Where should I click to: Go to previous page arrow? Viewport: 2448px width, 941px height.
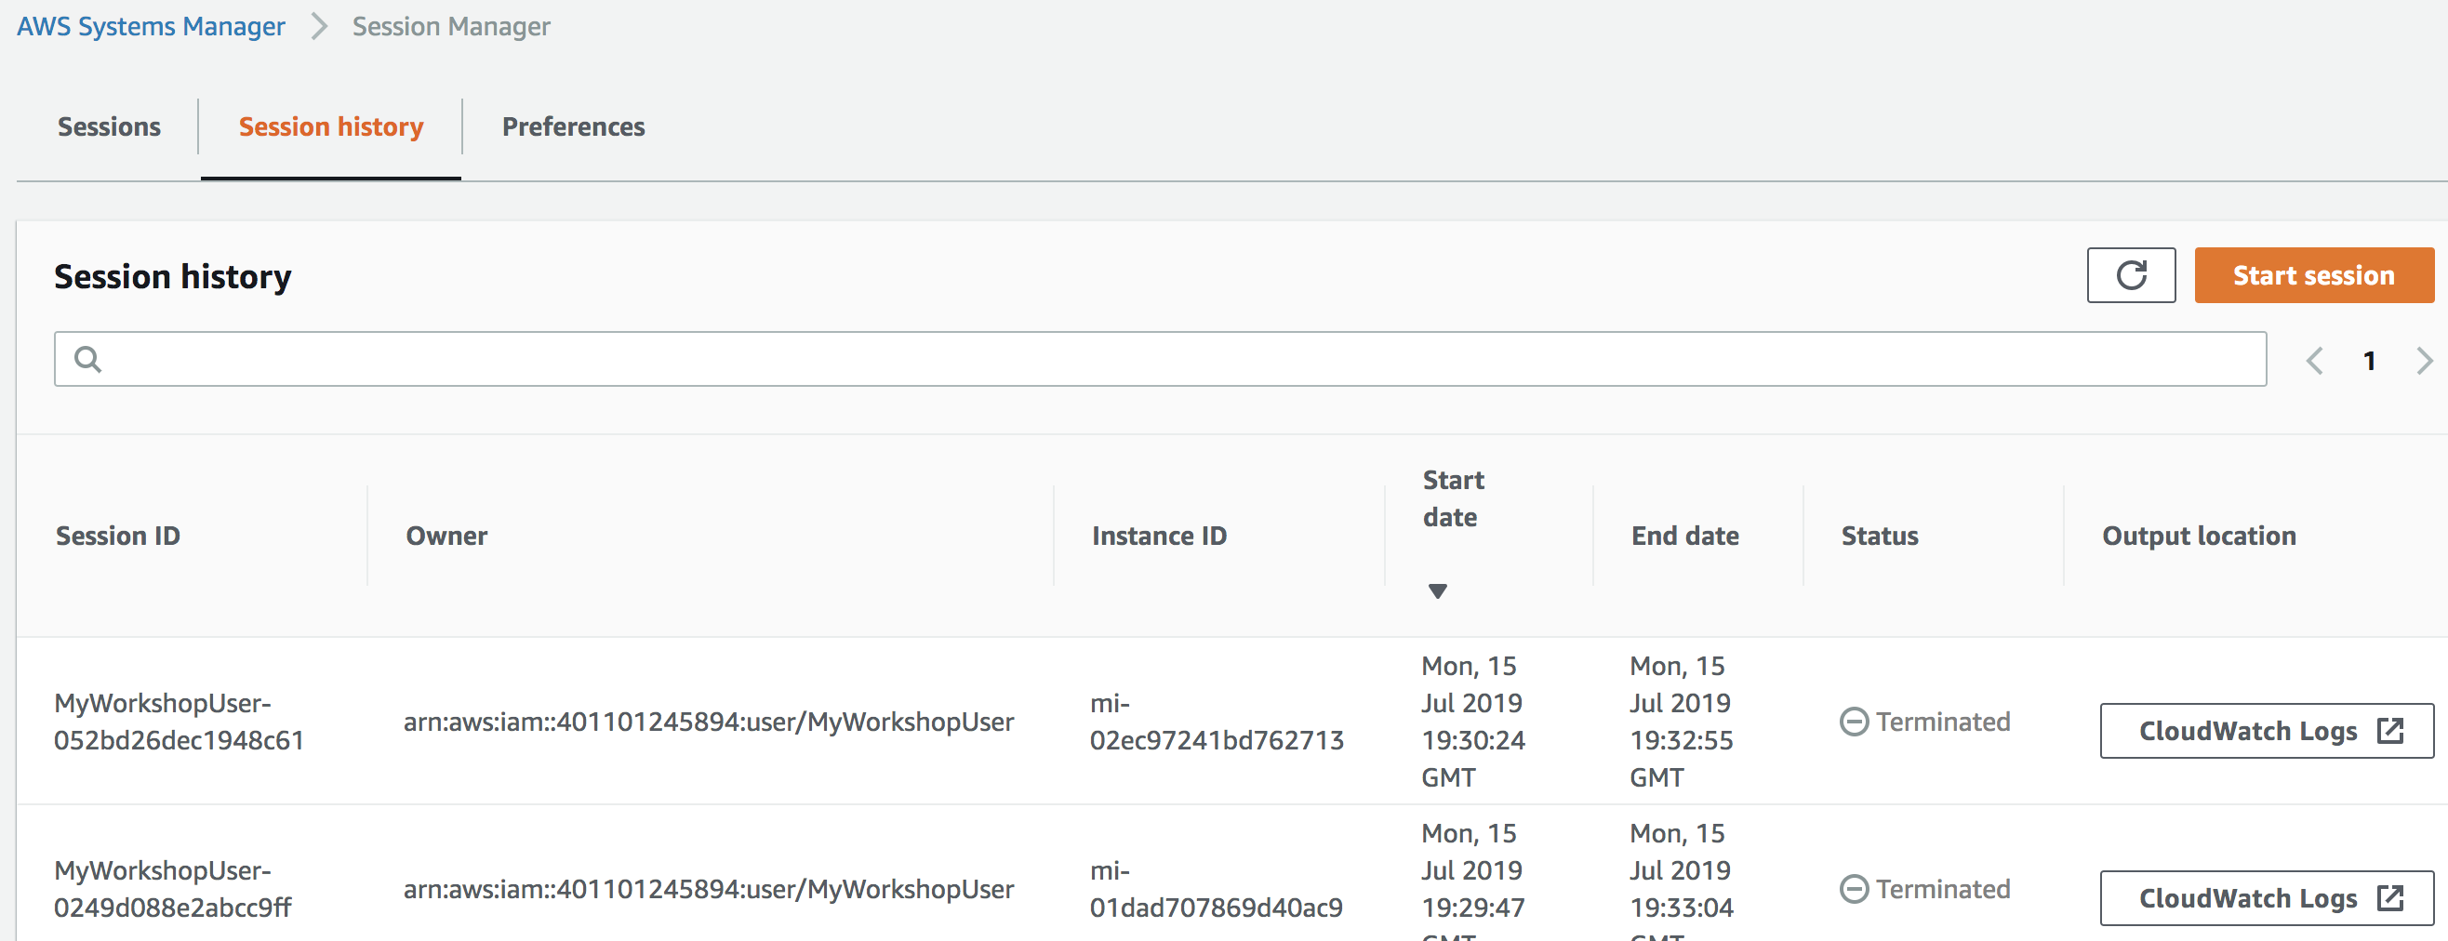pyautogui.click(x=2314, y=361)
